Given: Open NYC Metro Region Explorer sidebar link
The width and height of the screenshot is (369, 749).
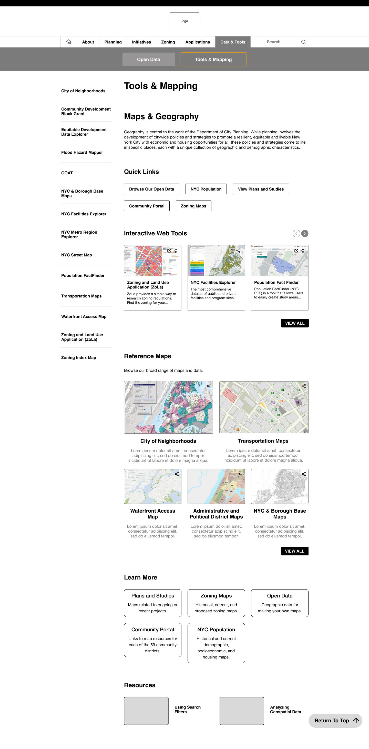Looking at the screenshot, I should (79, 234).
